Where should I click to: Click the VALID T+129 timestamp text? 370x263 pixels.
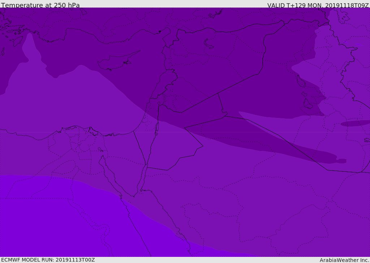[x=318, y=5]
